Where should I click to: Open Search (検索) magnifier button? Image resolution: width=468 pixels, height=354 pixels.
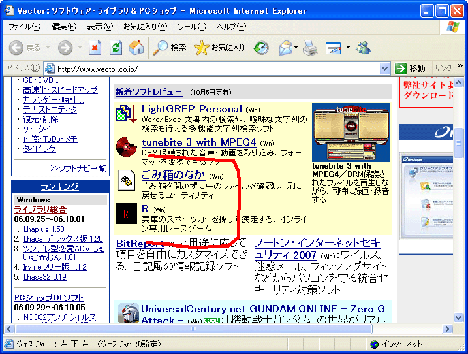click(x=170, y=48)
